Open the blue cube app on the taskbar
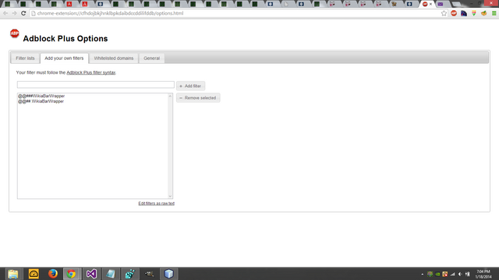This screenshot has height=280, width=499. (x=168, y=274)
